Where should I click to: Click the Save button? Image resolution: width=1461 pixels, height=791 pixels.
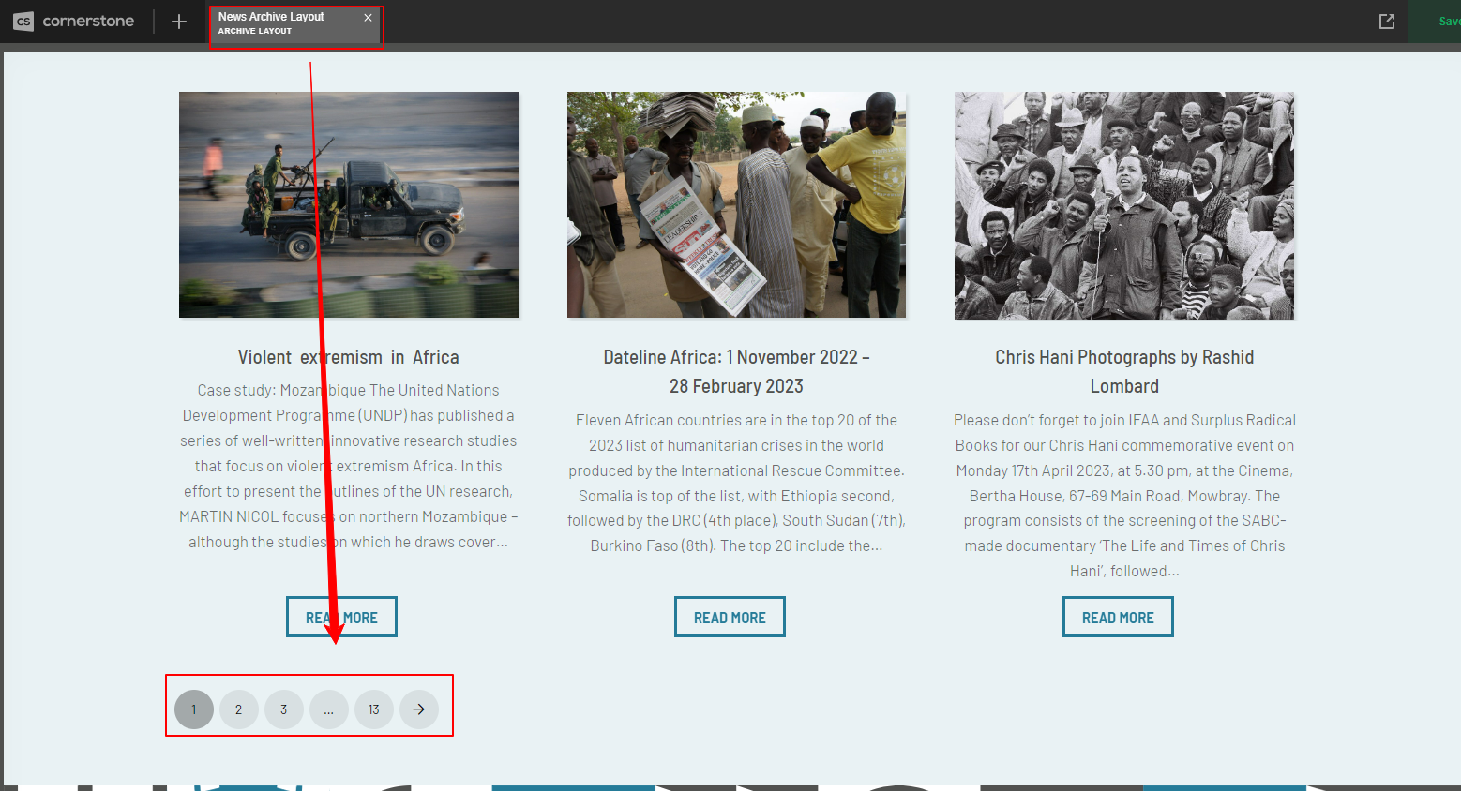1448,22
